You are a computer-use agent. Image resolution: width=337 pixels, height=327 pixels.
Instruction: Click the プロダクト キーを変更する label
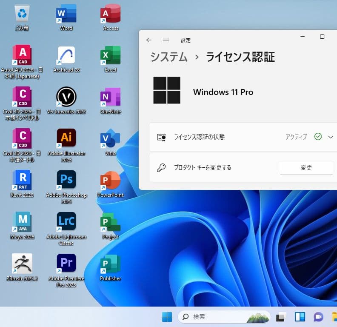(x=203, y=167)
